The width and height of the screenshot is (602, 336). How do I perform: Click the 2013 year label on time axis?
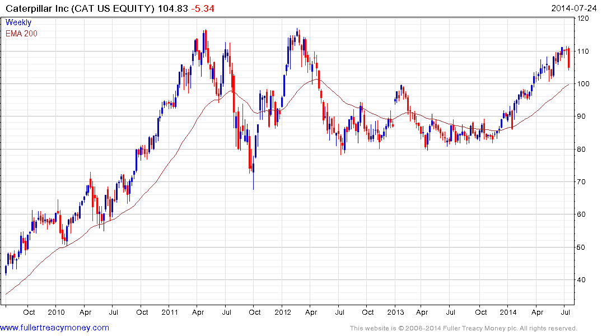[x=395, y=312]
